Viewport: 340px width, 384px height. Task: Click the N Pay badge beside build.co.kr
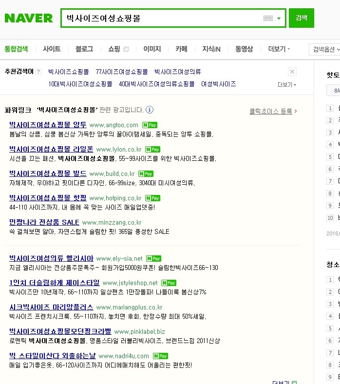146,174
